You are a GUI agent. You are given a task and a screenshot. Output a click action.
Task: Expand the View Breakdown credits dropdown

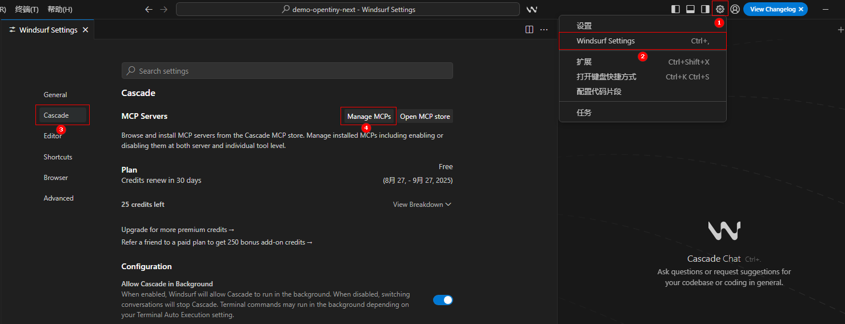[422, 205]
